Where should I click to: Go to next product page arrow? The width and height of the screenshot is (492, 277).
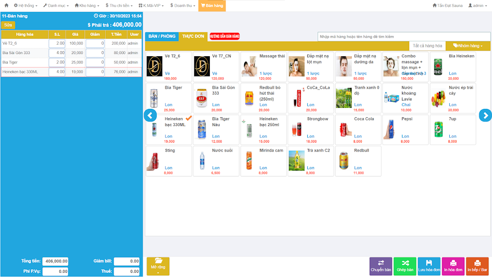[485, 116]
